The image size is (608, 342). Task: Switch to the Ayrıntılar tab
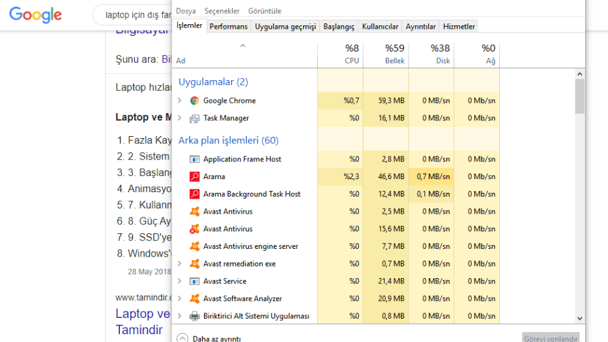[x=421, y=26]
